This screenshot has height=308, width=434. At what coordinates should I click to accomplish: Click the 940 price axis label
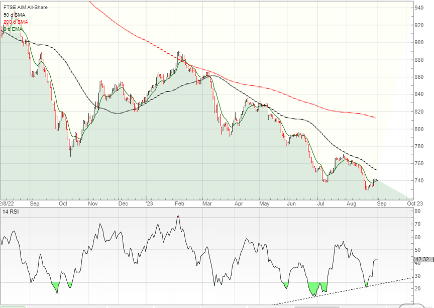pyautogui.click(x=419, y=8)
